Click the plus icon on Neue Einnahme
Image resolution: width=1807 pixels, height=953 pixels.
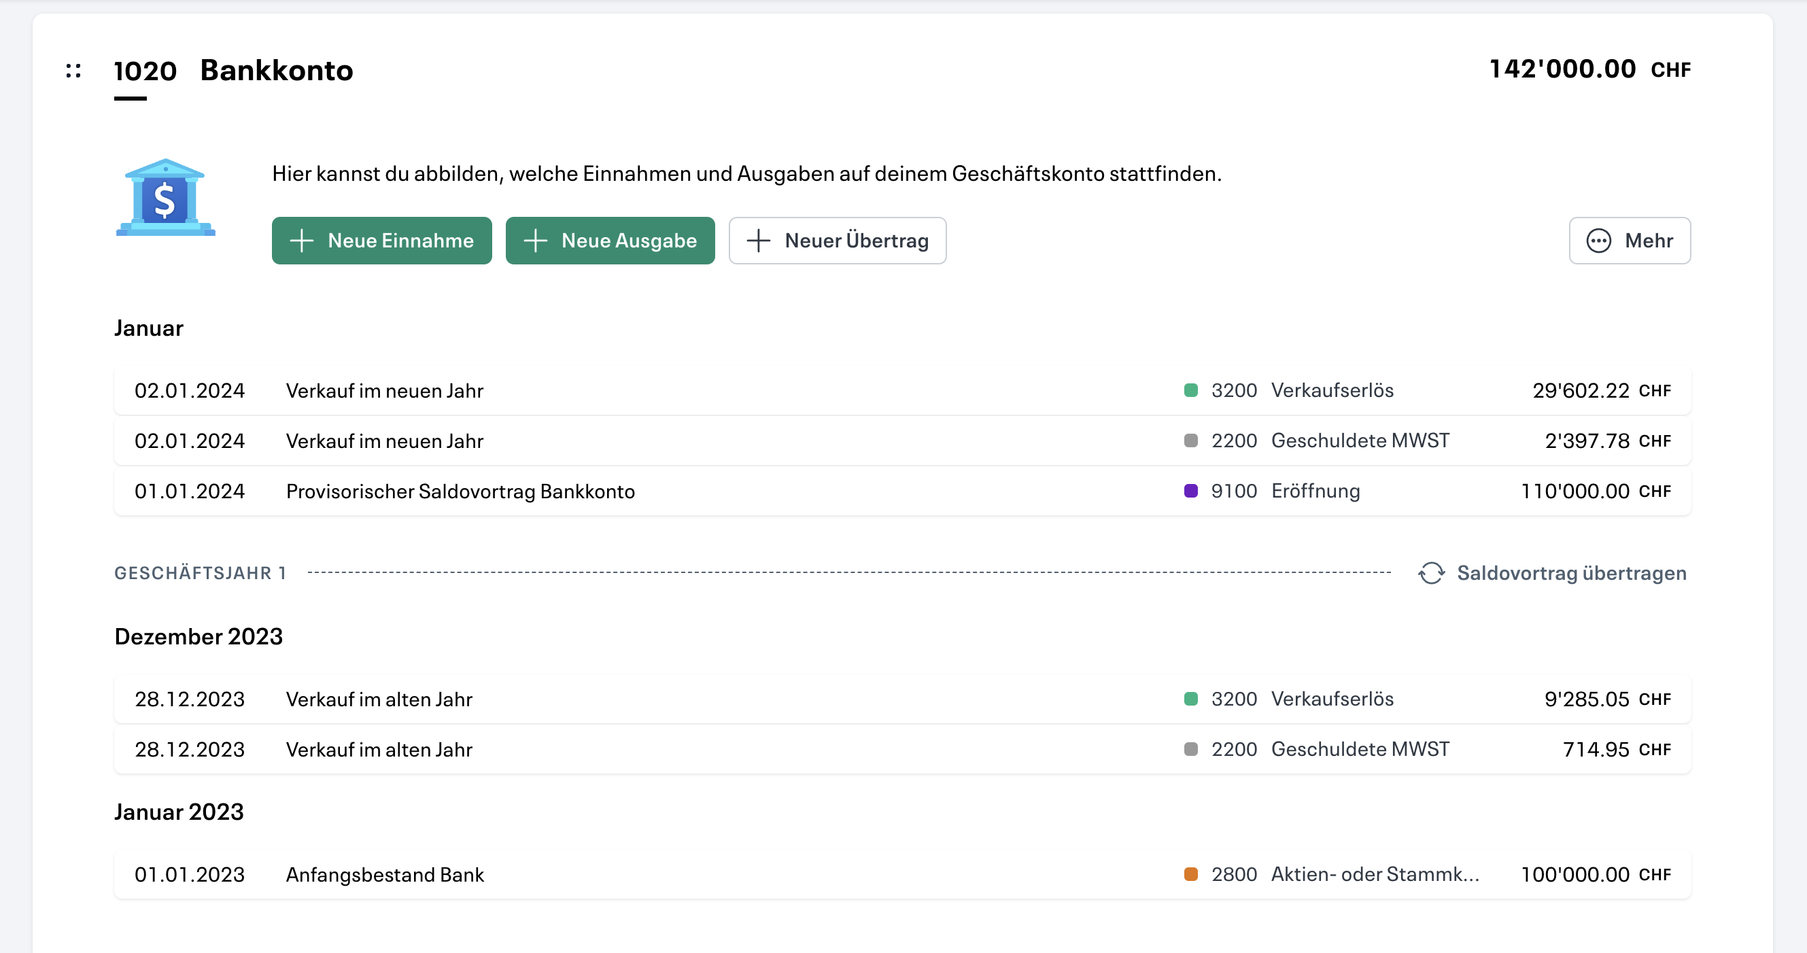tap(303, 241)
